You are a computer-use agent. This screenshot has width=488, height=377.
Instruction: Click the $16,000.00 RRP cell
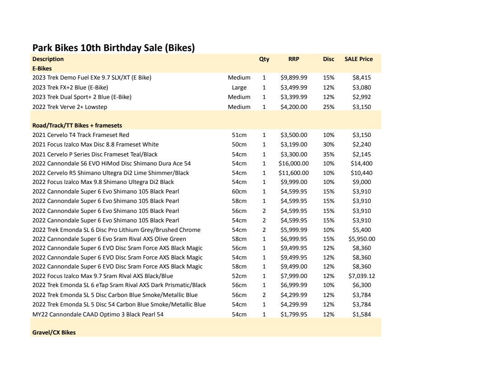(294, 164)
